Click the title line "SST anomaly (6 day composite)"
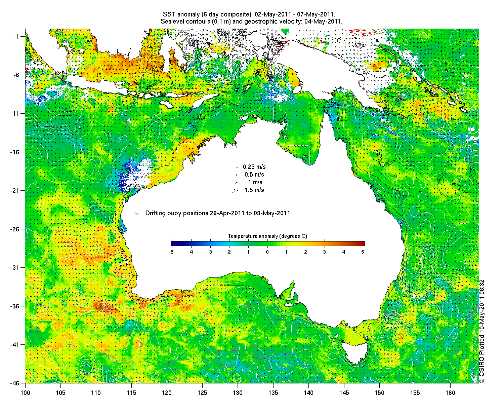The height and width of the screenshot is (412, 504). (x=249, y=14)
